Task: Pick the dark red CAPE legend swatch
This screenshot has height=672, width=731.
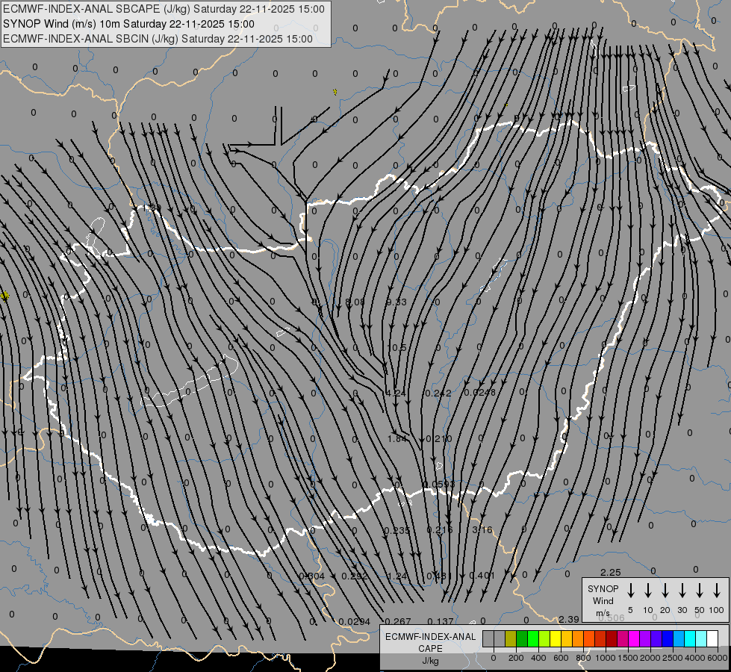Action: 612,639
